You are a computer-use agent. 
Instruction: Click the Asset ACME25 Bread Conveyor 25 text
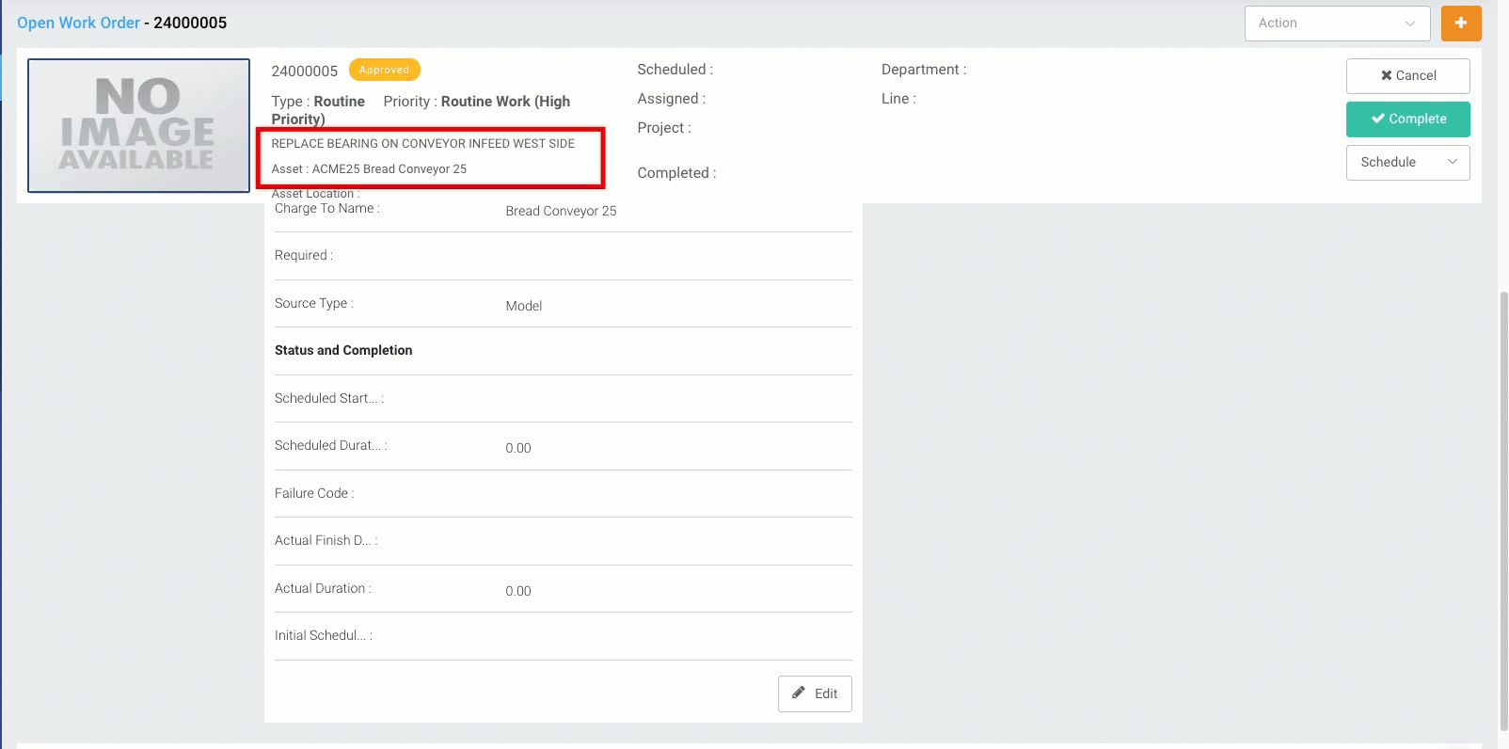[369, 169]
